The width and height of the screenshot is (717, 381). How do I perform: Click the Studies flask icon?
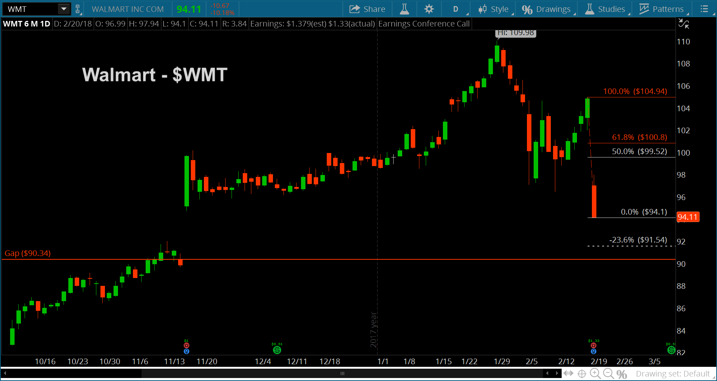pos(590,9)
